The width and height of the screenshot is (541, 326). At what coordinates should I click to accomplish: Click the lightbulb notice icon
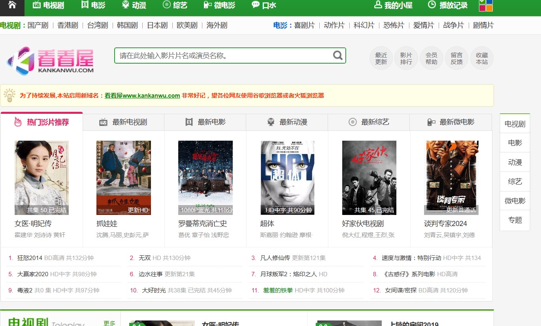tap(9, 95)
